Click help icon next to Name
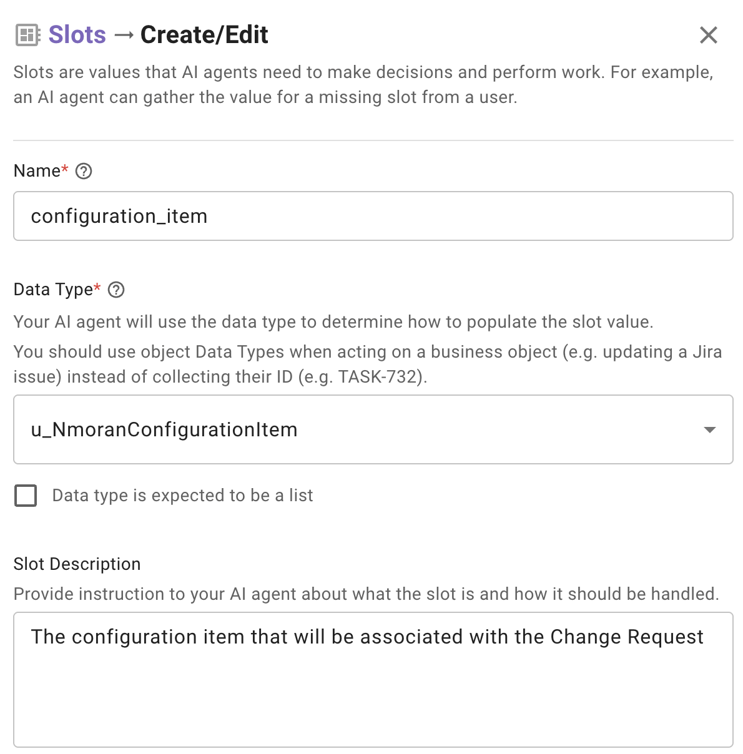This screenshot has height=754, width=743. (84, 171)
